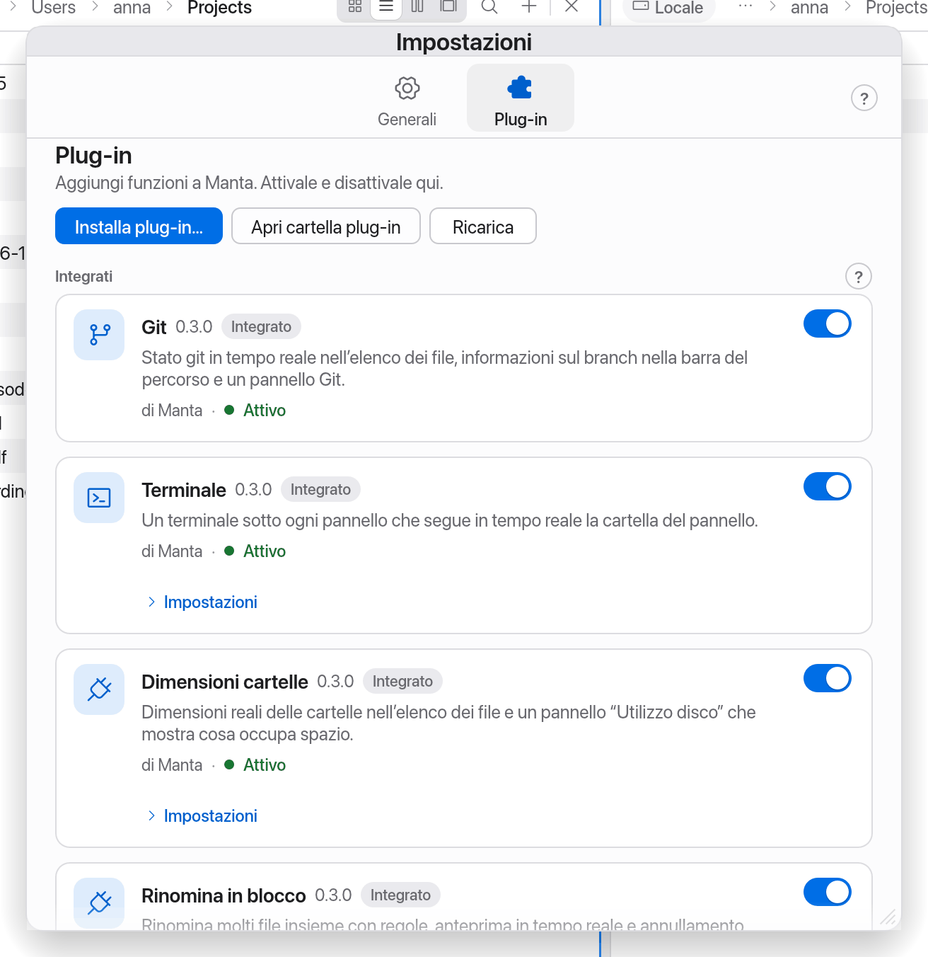Click Projects in the right pane breadcrumb
This screenshot has height=957, width=928.
(896, 8)
